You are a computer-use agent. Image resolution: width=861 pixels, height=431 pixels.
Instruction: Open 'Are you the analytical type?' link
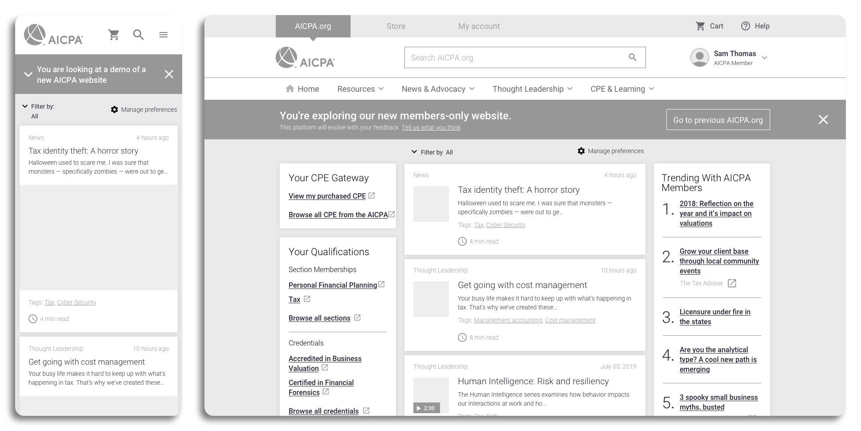[x=718, y=359]
